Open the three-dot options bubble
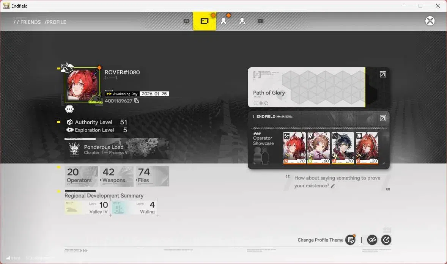Screen dimensions: 447x264 (x=69, y=109)
